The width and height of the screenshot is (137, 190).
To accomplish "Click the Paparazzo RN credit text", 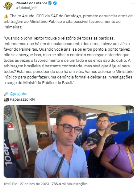I will pyautogui.click(x=22, y=99).
